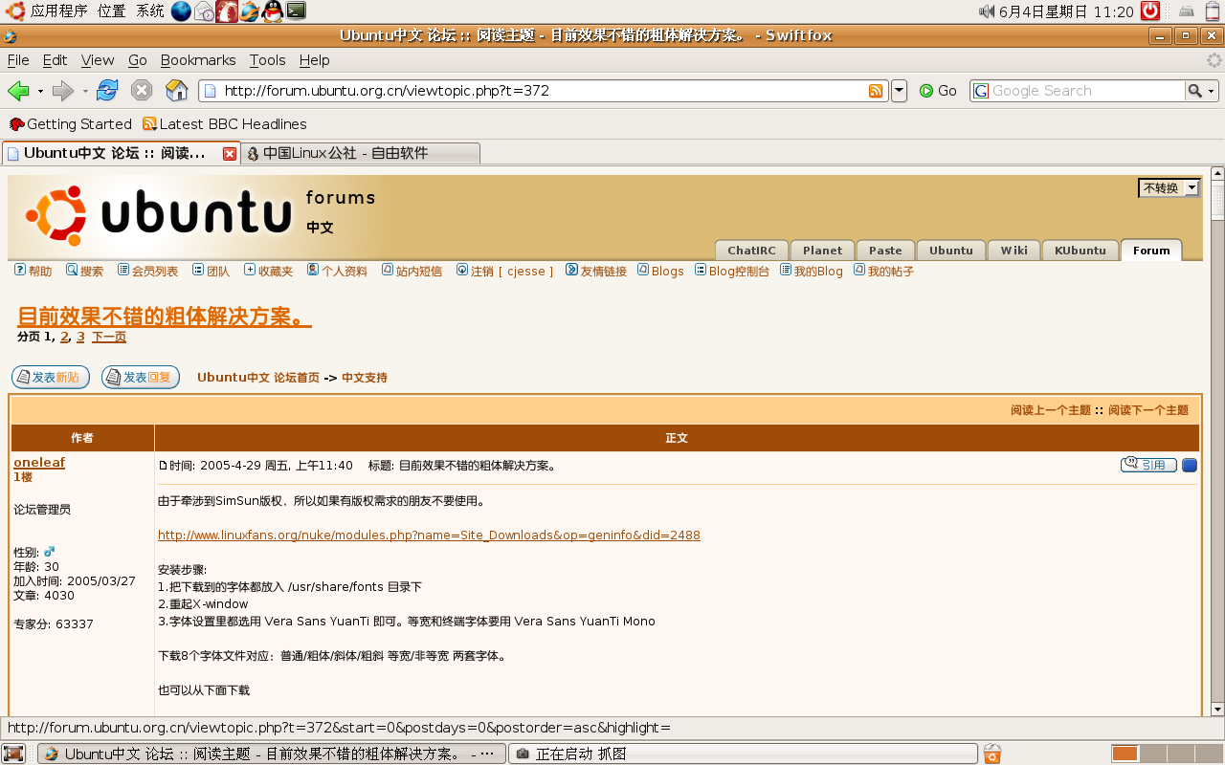
Task: Click the Go button beside the address bar
Action: point(938,91)
